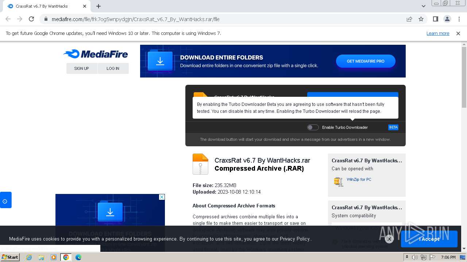Open the Chrome three-dot menu

click(x=459, y=19)
